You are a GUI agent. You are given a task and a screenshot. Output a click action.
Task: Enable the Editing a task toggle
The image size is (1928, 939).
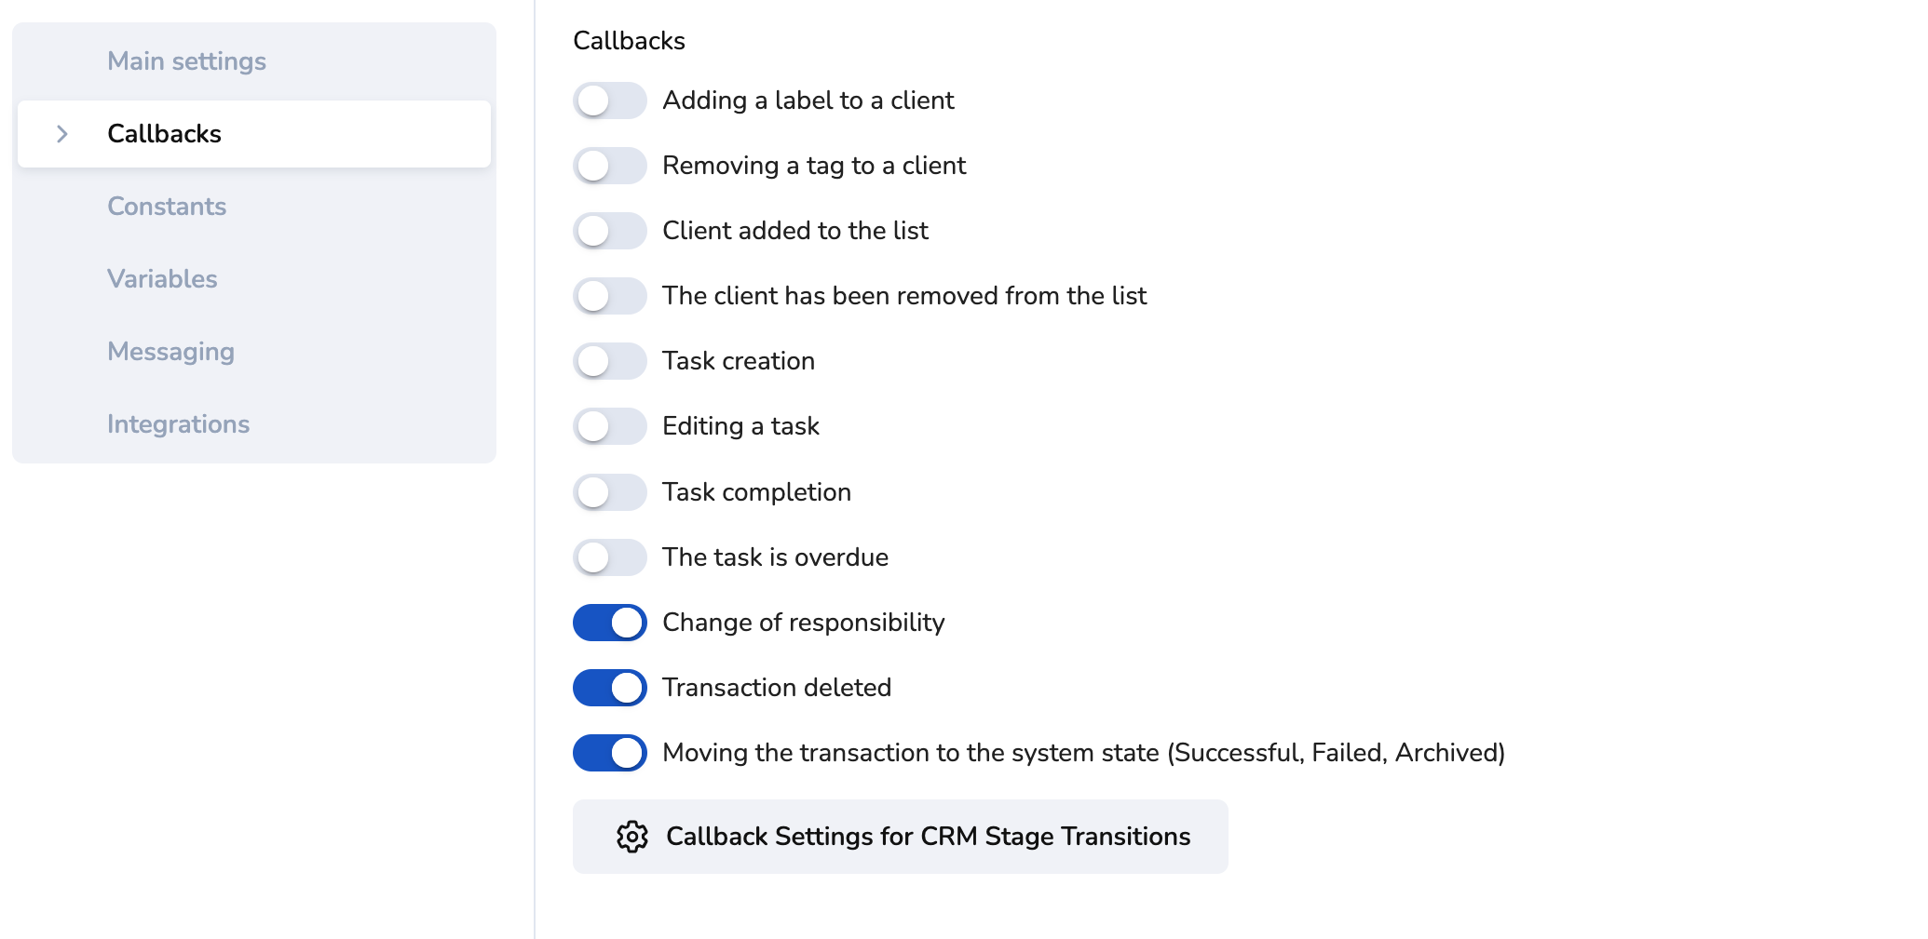[x=609, y=426]
